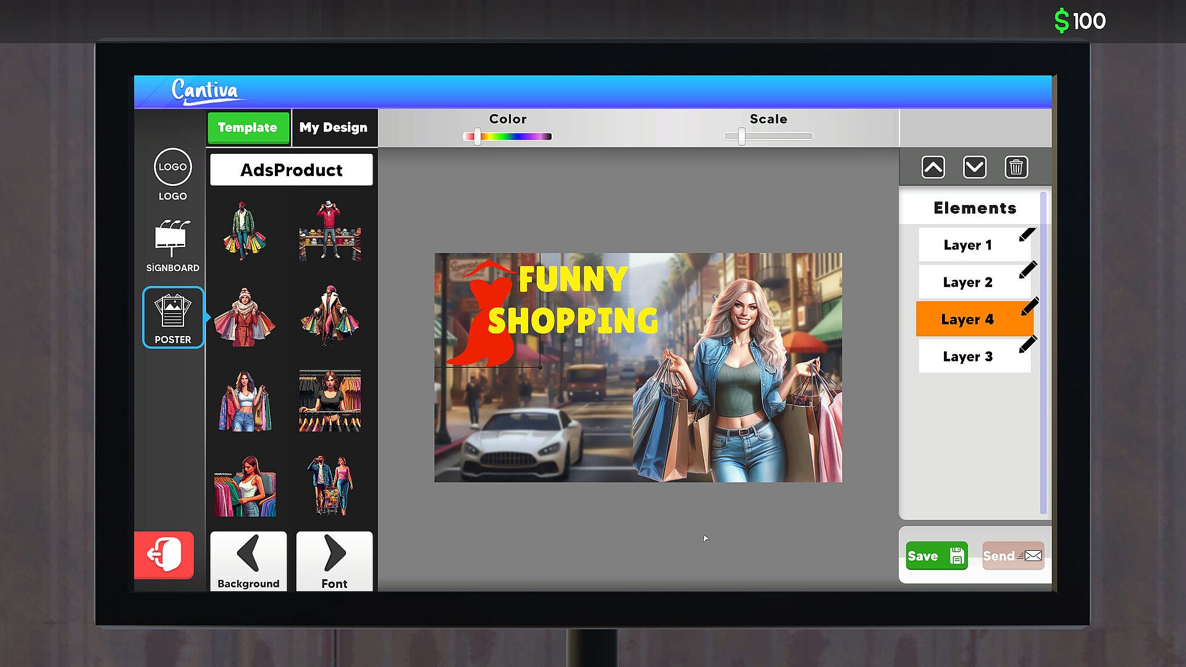The width and height of the screenshot is (1186, 667).
Task: Click pencil icon next to Layer 4
Action: click(1029, 307)
